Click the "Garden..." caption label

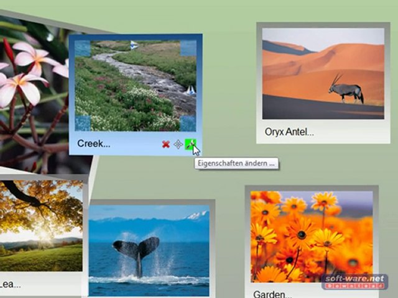coord(272,294)
